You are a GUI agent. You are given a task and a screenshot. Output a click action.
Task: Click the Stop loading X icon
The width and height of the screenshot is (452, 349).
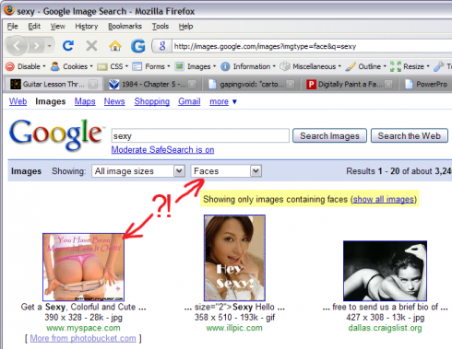pos(91,46)
